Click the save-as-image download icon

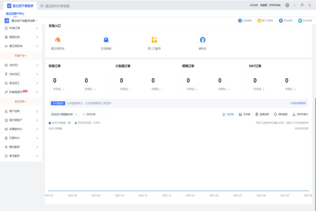(294, 114)
